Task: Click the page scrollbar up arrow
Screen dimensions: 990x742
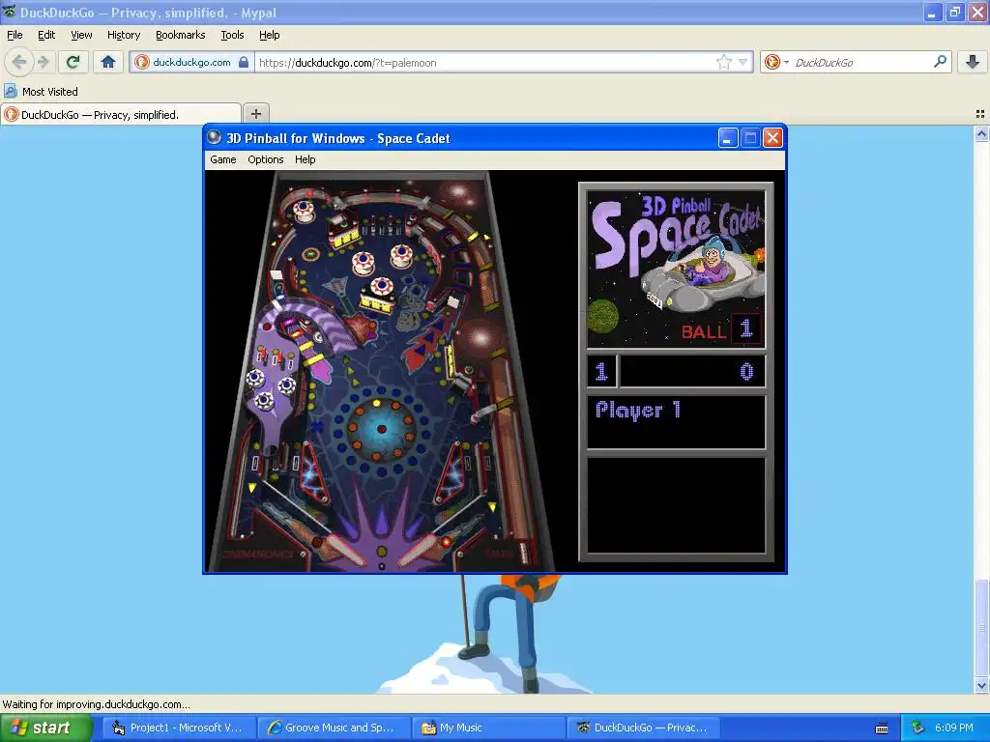Action: (x=981, y=133)
